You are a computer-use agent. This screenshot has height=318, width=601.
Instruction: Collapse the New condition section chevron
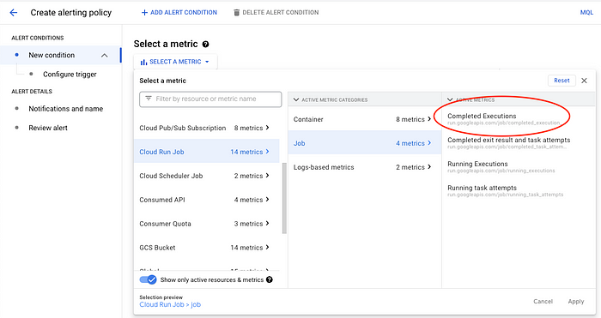104,56
